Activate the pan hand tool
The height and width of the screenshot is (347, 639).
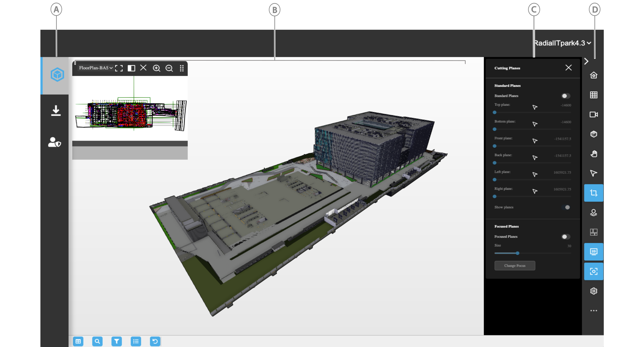coord(593,153)
